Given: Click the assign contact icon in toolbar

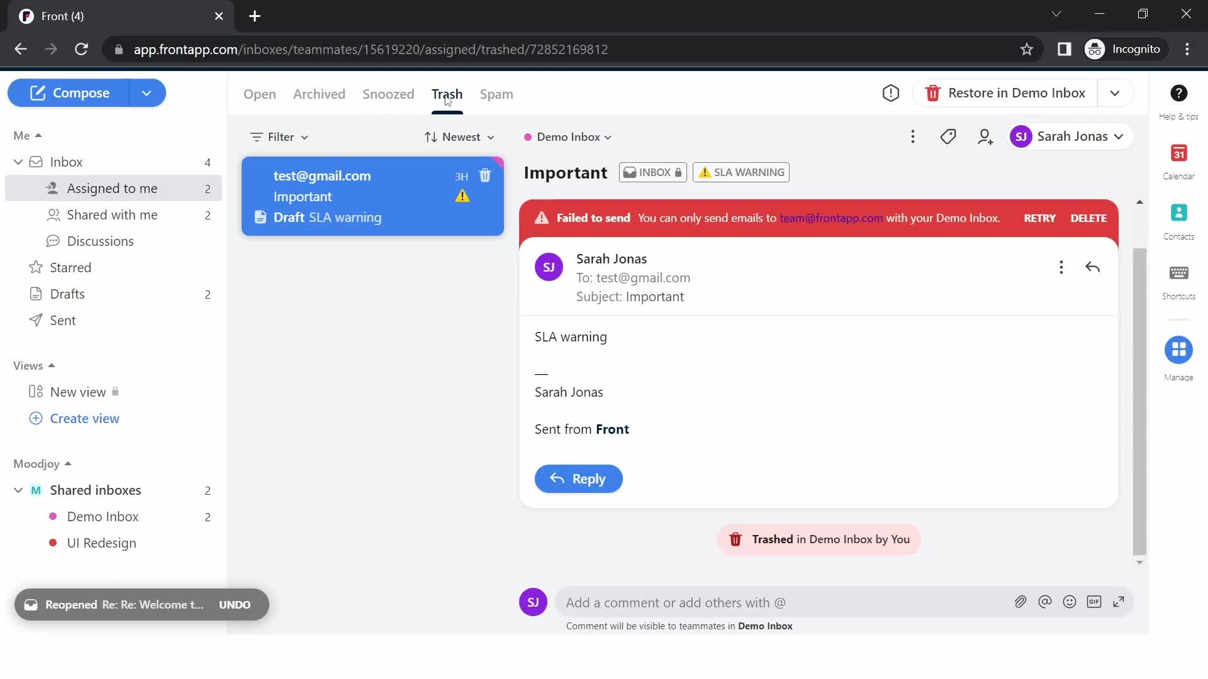Looking at the screenshot, I should click(986, 136).
